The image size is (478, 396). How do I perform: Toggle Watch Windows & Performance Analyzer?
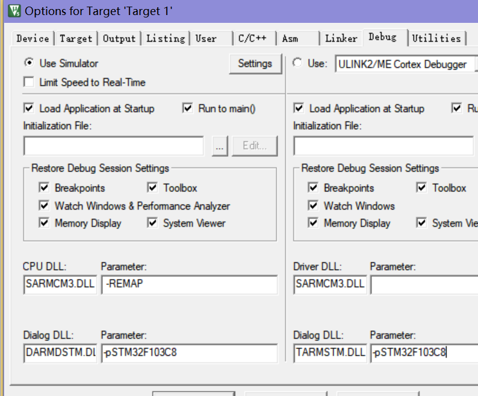coord(44,205)
